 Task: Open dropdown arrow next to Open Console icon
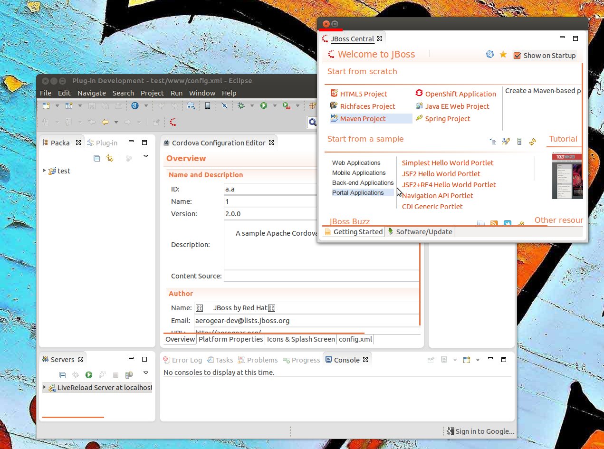[478, 360]
